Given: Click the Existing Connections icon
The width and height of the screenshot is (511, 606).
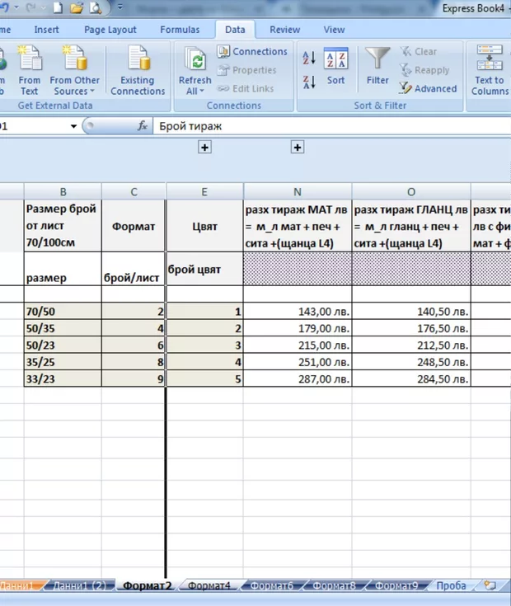Looking at the screenshot, I should coord(138,70).
